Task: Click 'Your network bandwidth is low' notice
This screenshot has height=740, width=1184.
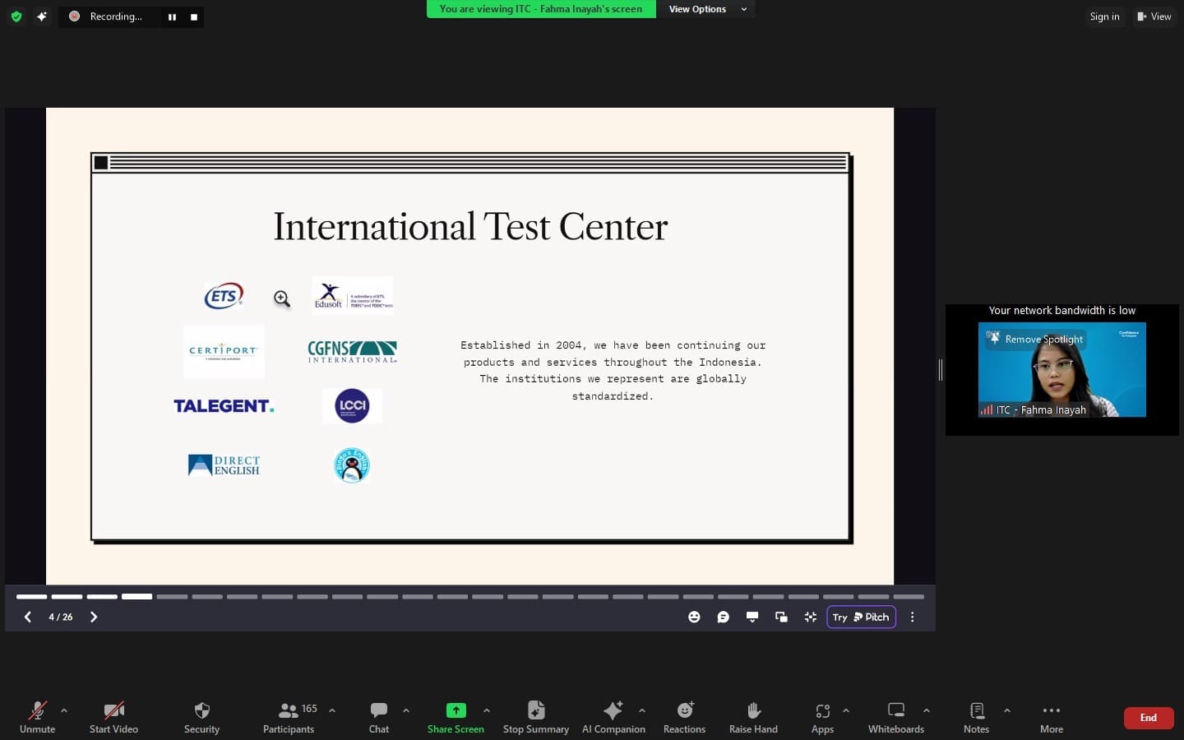Action: pyautogui.click(x=1061, y=311)
